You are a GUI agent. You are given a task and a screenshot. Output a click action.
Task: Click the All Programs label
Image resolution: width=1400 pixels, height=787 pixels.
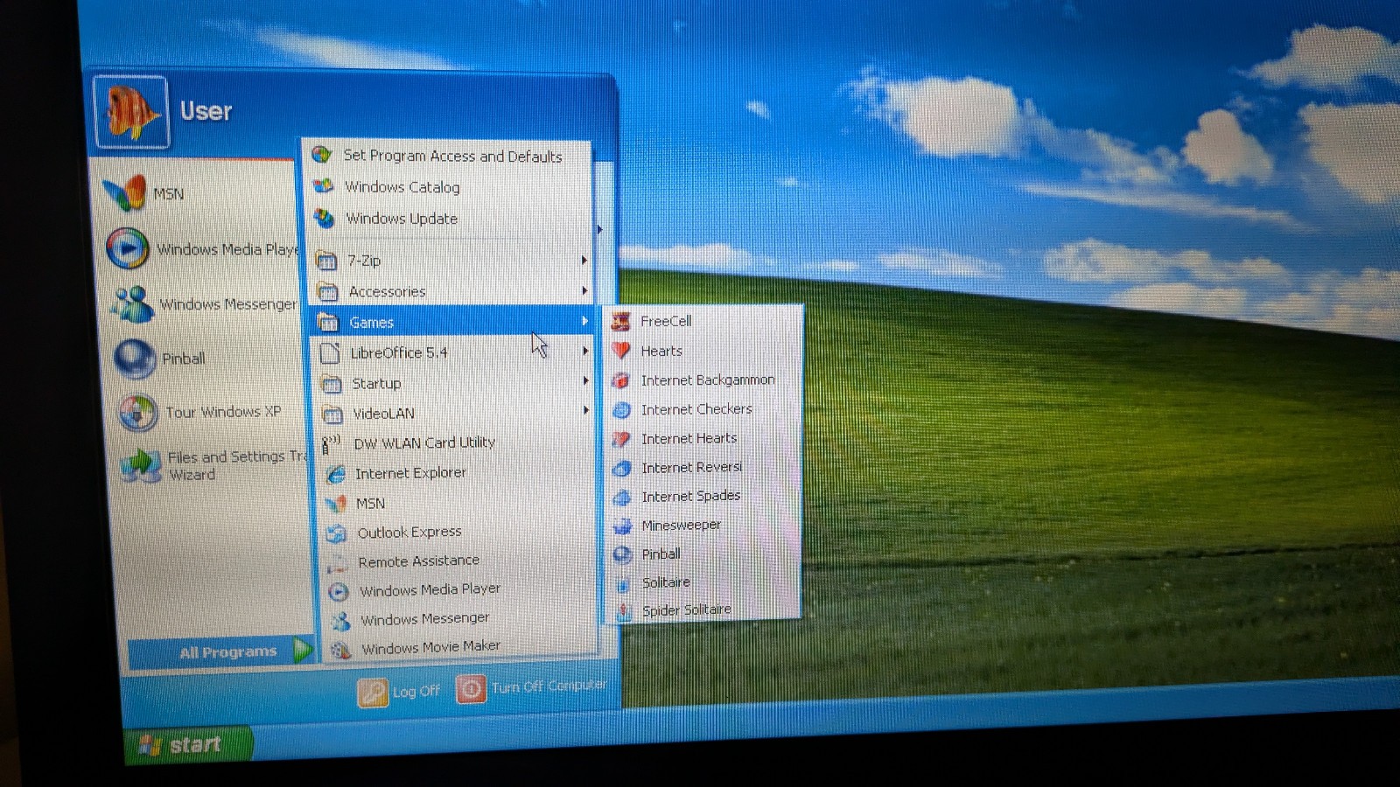click(x=227, y=651)
